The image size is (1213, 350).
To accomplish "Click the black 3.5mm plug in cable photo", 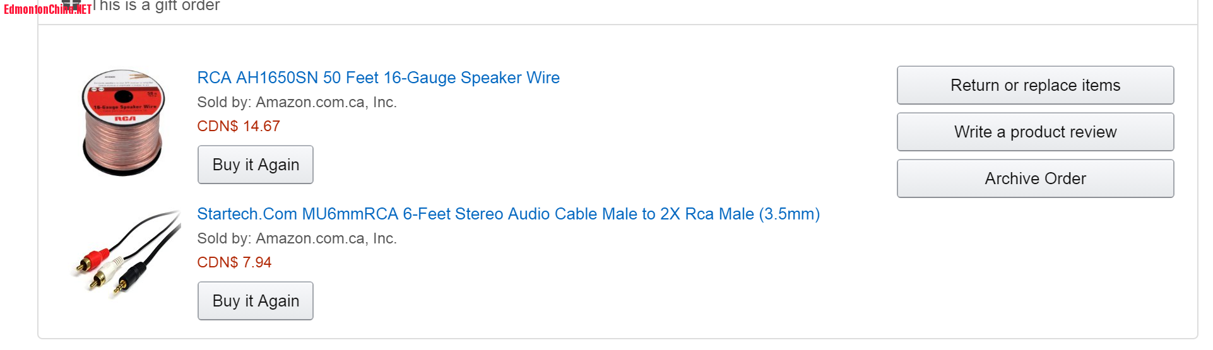I will (x=131, y=277).
